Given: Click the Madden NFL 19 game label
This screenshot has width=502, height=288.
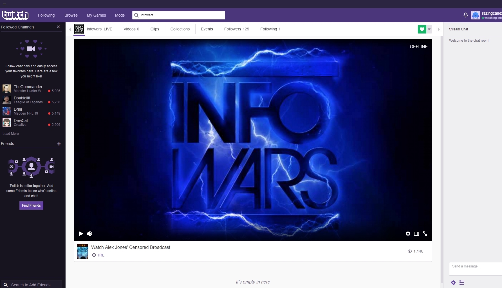Looking at the screenshot, I should point(26,113).
